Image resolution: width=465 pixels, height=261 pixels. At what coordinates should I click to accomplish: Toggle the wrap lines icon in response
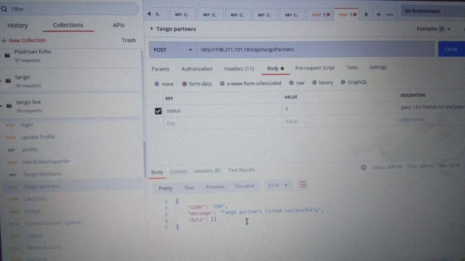click(x=303, y=185)
